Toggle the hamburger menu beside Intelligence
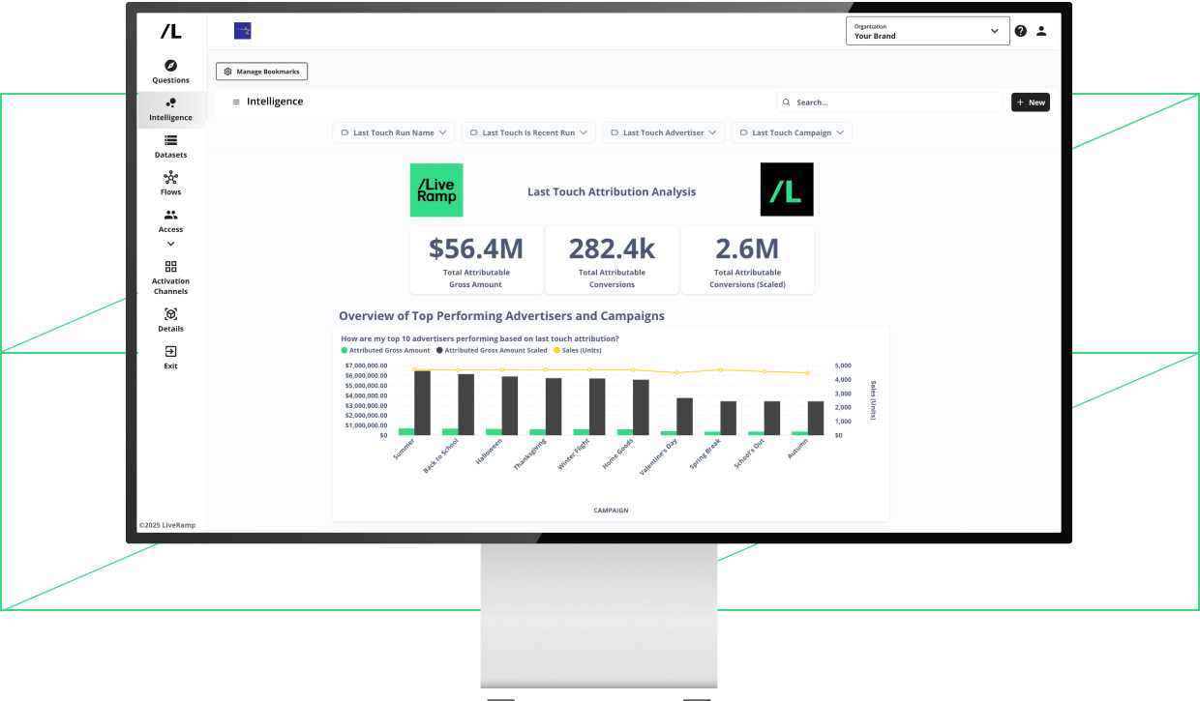This screenshot has width=1200, height=701. click(236, 102)
